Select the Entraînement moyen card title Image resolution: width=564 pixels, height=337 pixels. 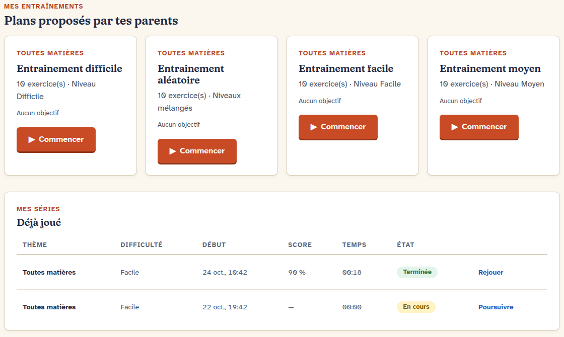click(490, 68)
